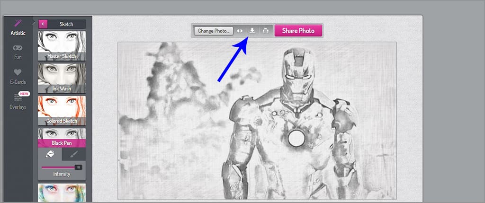Select the paint bucket fill tab
This screenshot has height=203, width=485.
50,154
